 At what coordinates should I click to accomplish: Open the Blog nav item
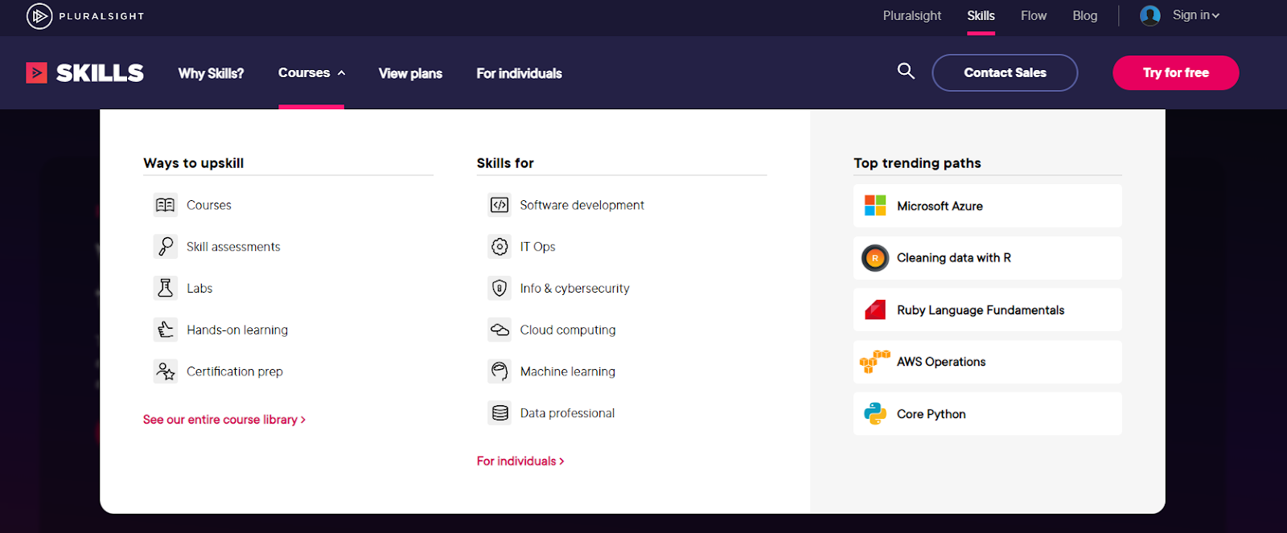click(x=1084, y=15)
